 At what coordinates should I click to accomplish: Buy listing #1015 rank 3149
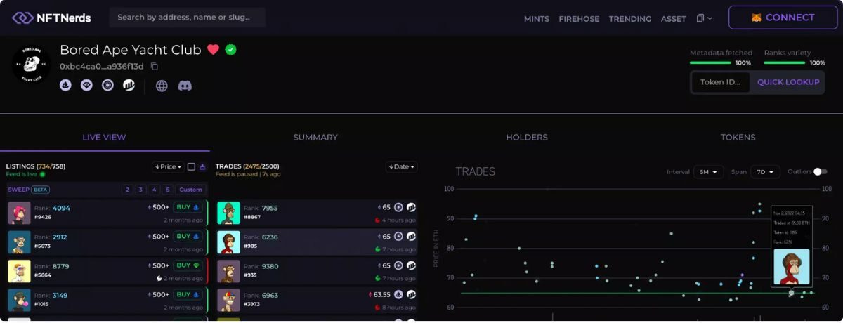[187, 295]
